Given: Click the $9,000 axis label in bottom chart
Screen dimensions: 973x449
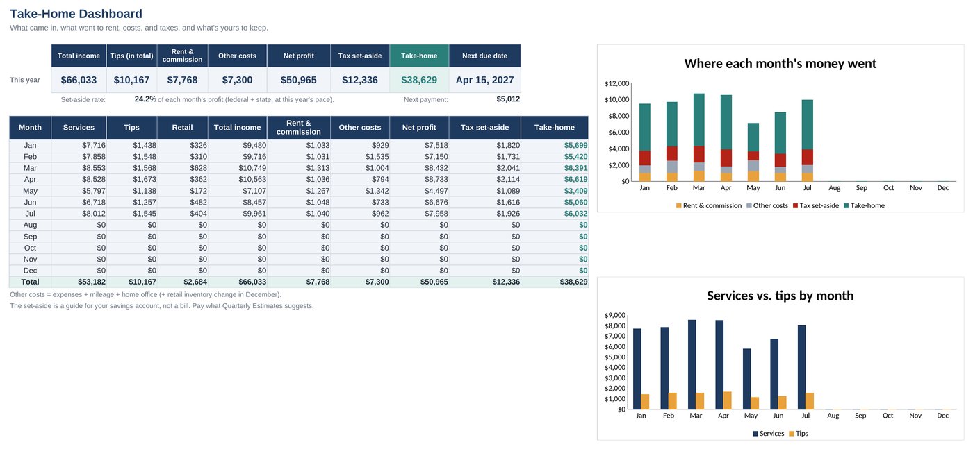Looking at the screenshot, I should click(616, 315).
